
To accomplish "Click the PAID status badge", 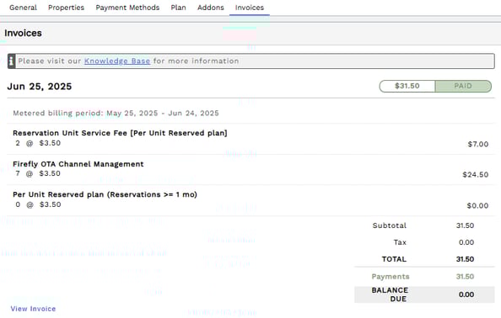I will point(463,86).
